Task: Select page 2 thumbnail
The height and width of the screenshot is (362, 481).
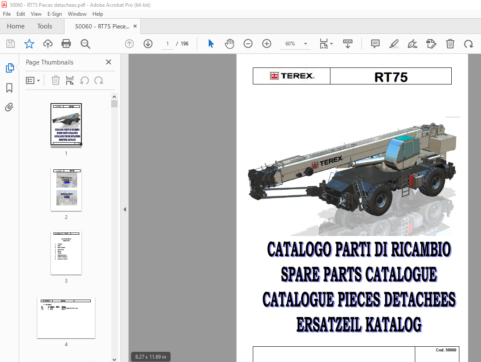Action: click(66, 189)
